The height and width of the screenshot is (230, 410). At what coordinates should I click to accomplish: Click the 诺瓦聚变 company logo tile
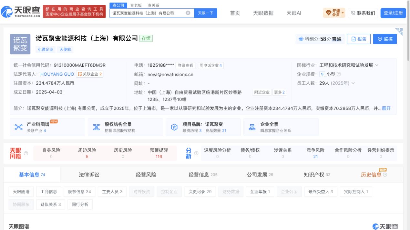tap(20, 44)
